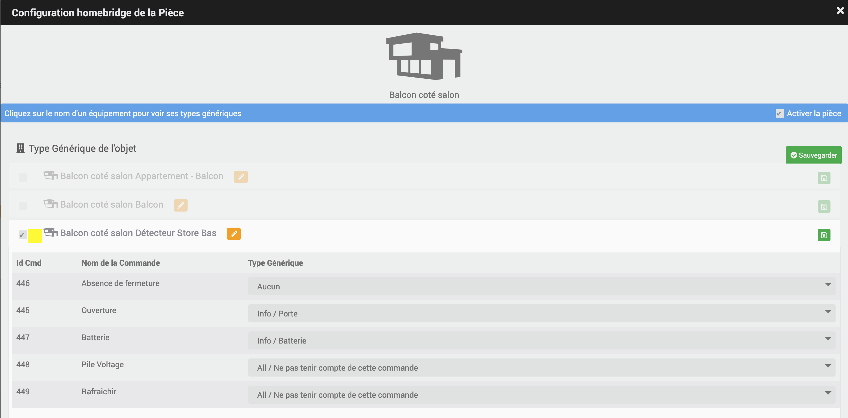Screen dimensions: 848x418
Task: Click the house icon before Détecteur Store Bas
Action: coord(51,232)
